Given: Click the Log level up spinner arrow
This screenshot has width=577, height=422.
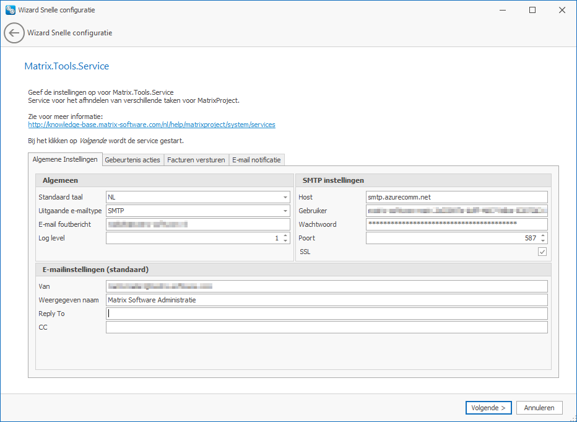Looking at the screenshot, I should [x=285, y=235].
